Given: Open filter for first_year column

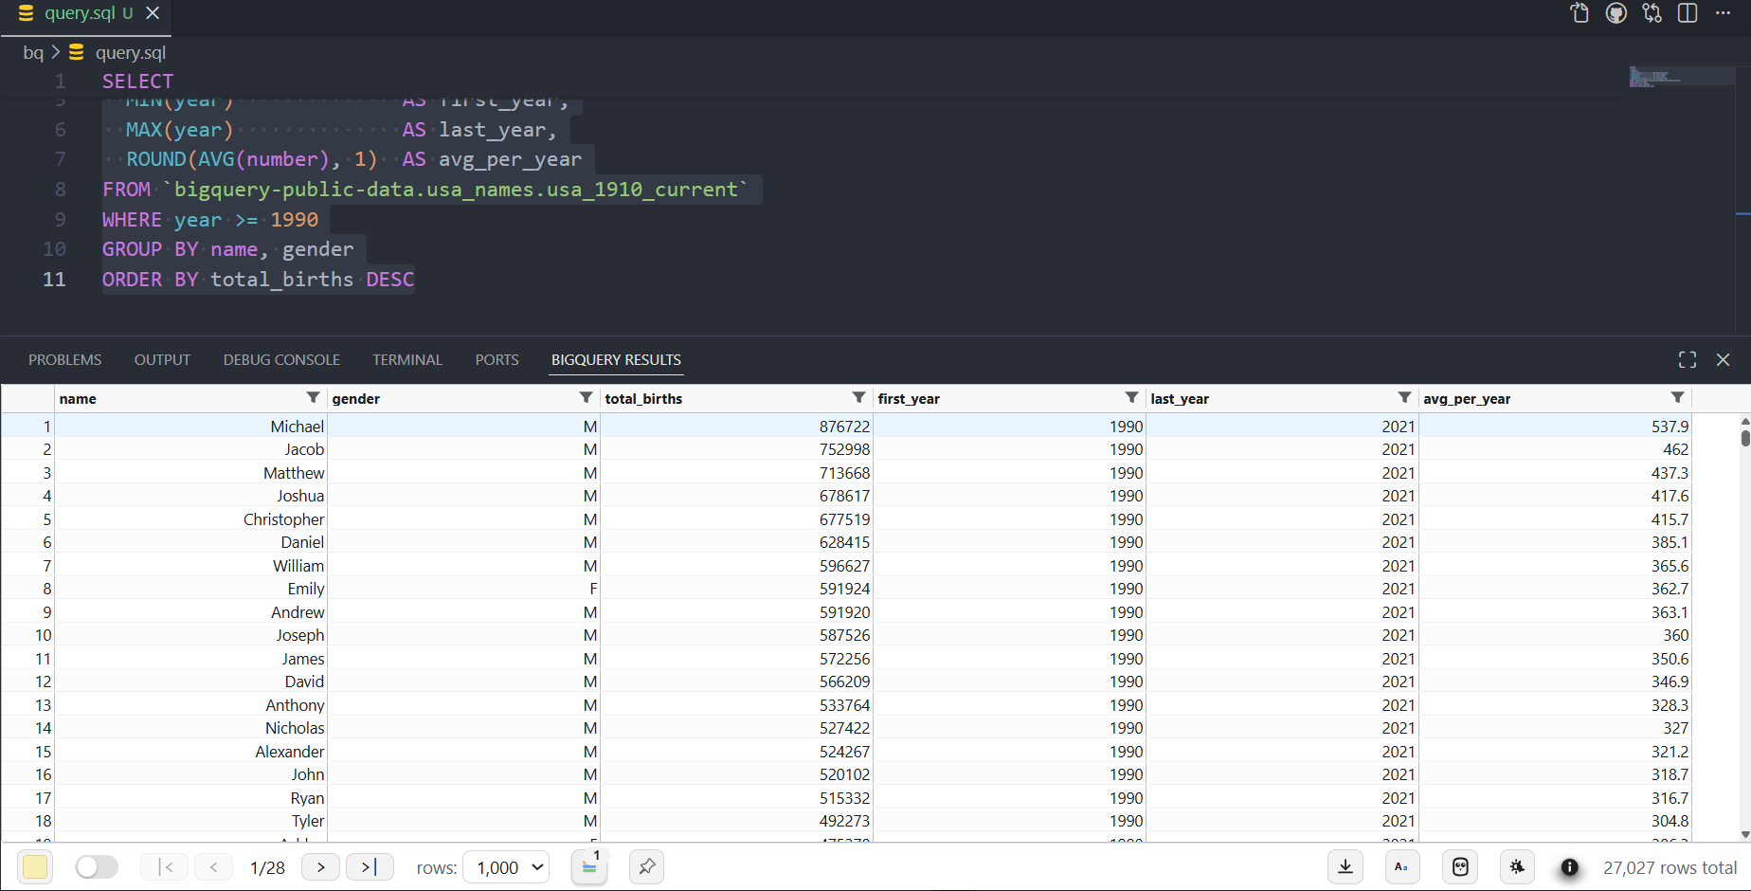Looking at the screenshot, I should point(1131,397).
